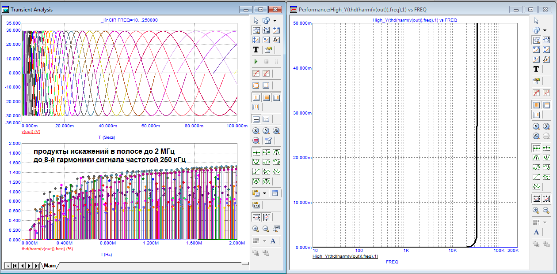Select the Text tool in the Transient Analysis toolbar
Viewport: 557px width, 274px height.
click(256, 50)
